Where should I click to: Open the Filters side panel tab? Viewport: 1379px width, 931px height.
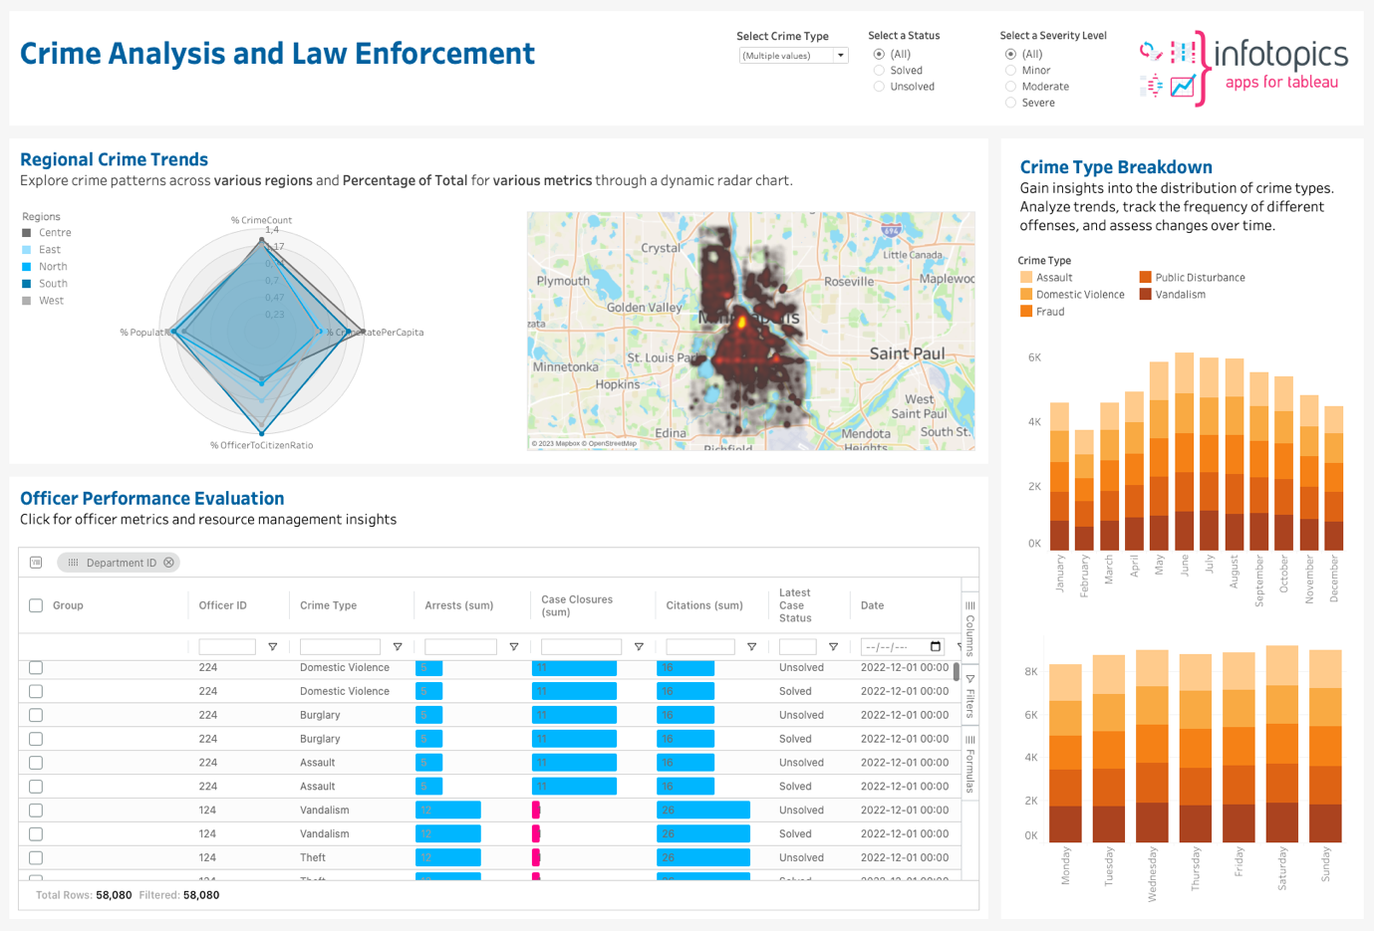[x=969, y=696]
